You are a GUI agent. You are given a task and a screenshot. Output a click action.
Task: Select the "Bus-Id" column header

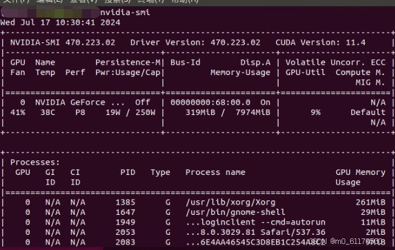[185, 62]
